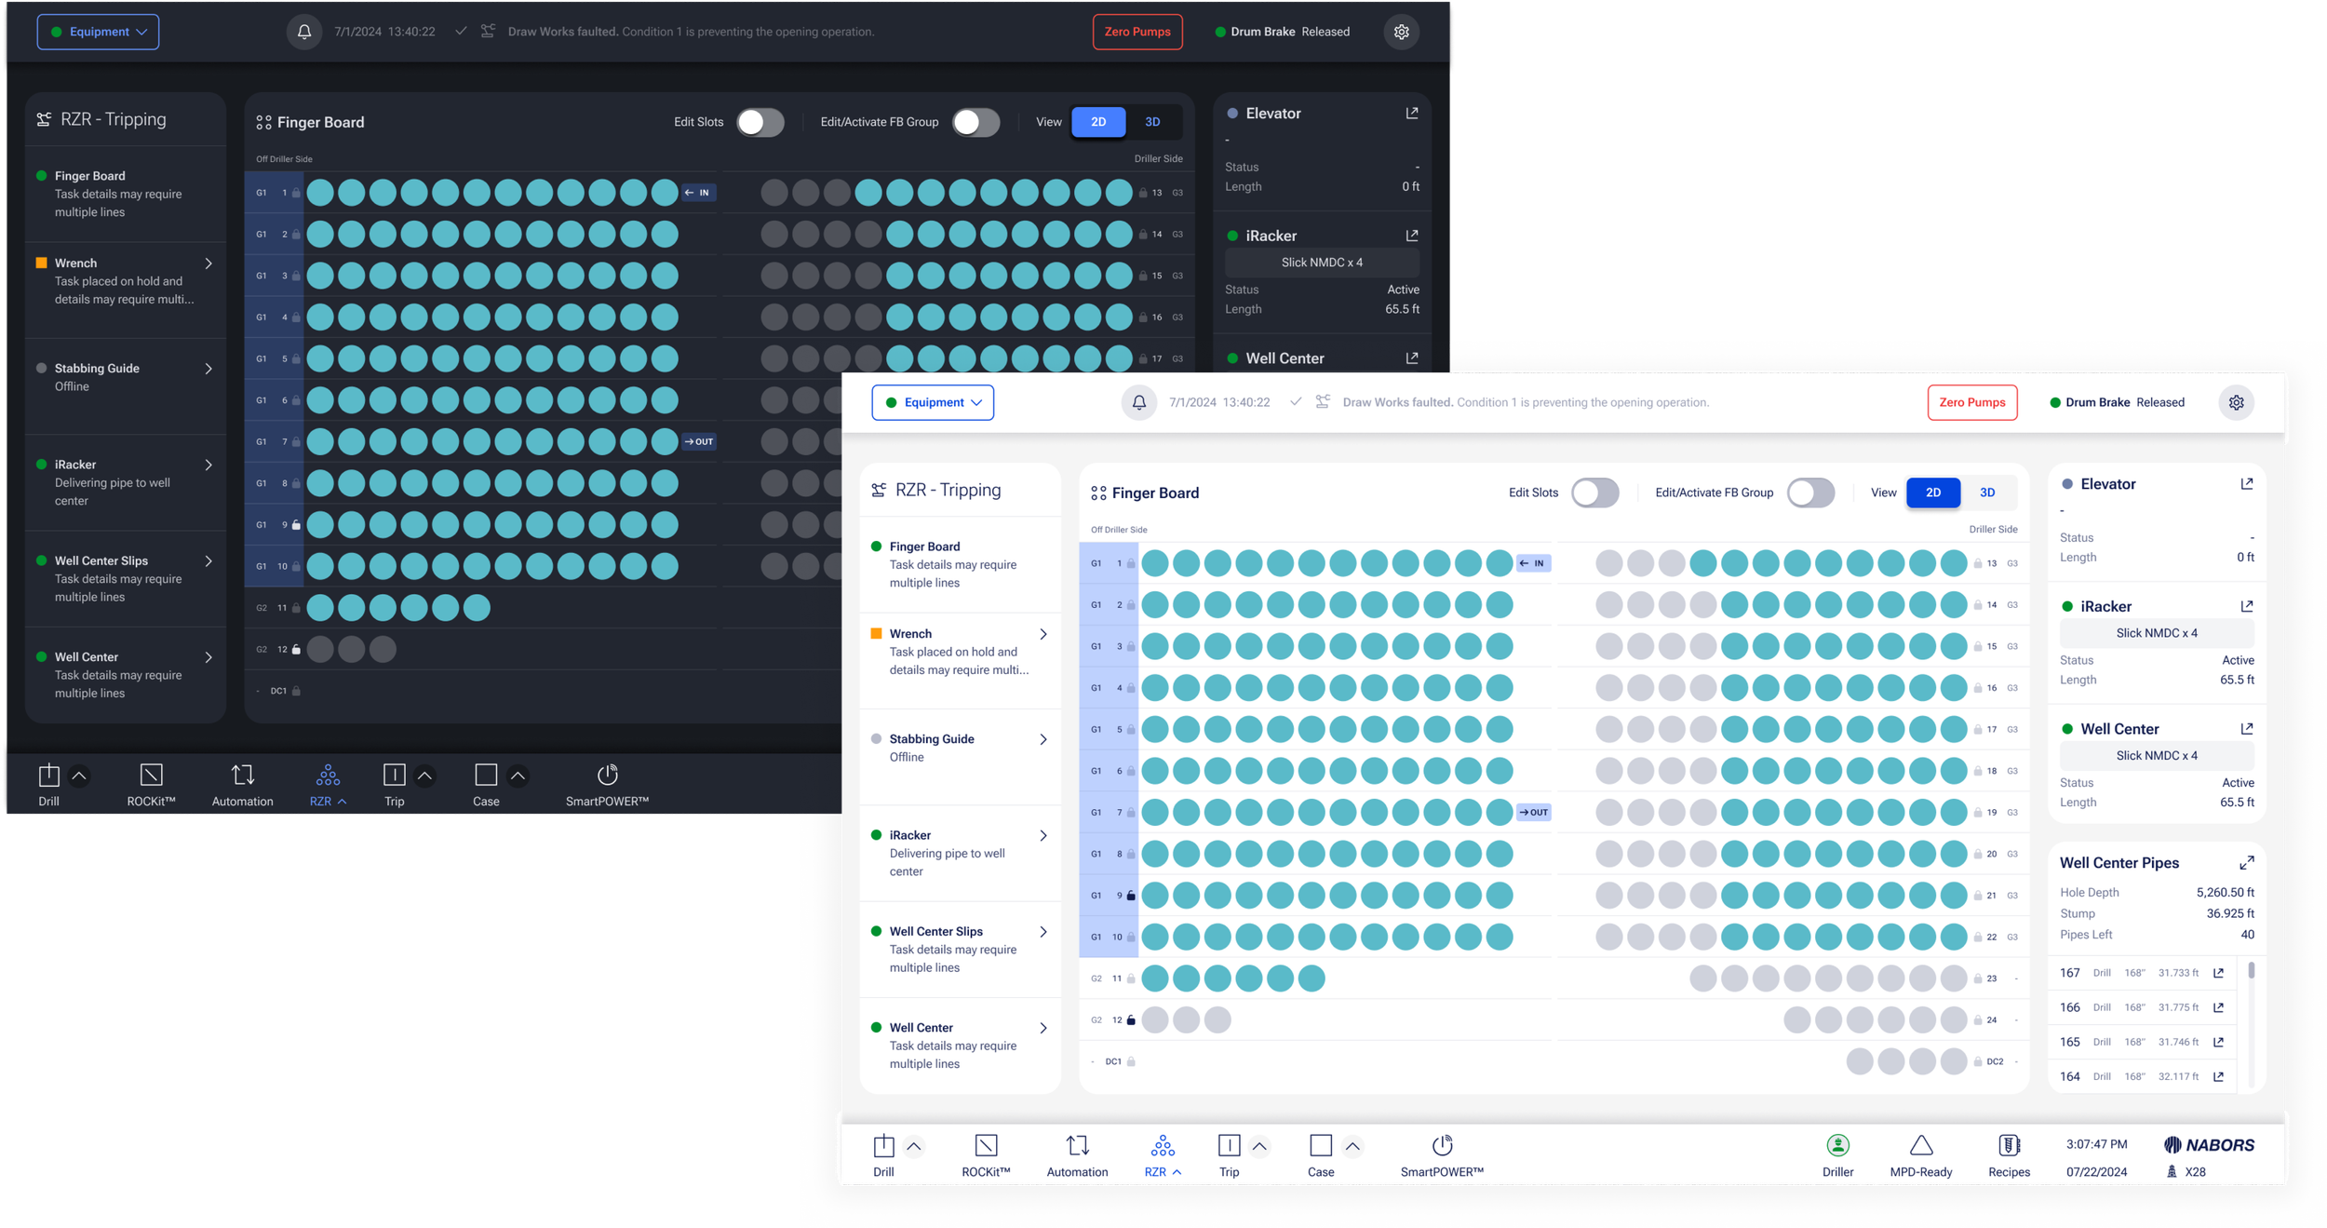This screenshot has width=2327, height=1228.
Task: Click the MPD-Ready triangle icon
Action: click(1920, 1146)
